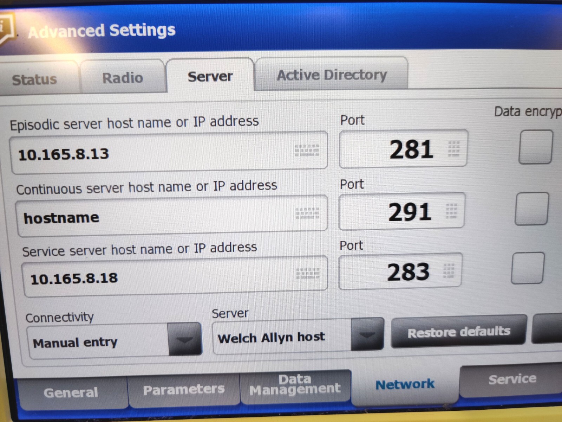This screenshot has height=422, width=562.
Task: Tap the Continuous server hostname field
Action: point(140,215)
